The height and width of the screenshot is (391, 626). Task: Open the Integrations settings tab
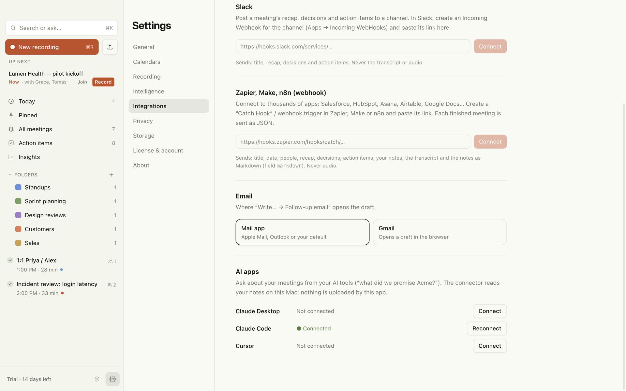(169, 106)
